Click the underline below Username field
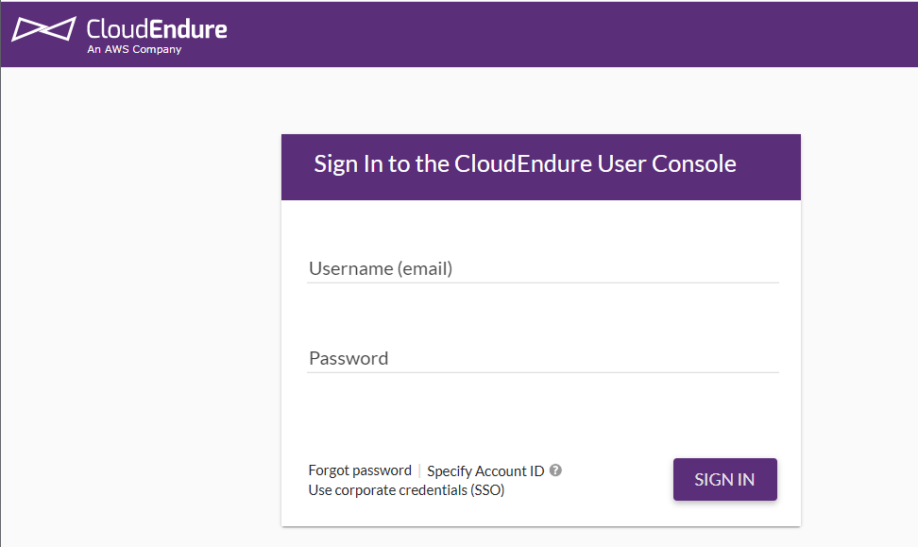 [543, 282]
